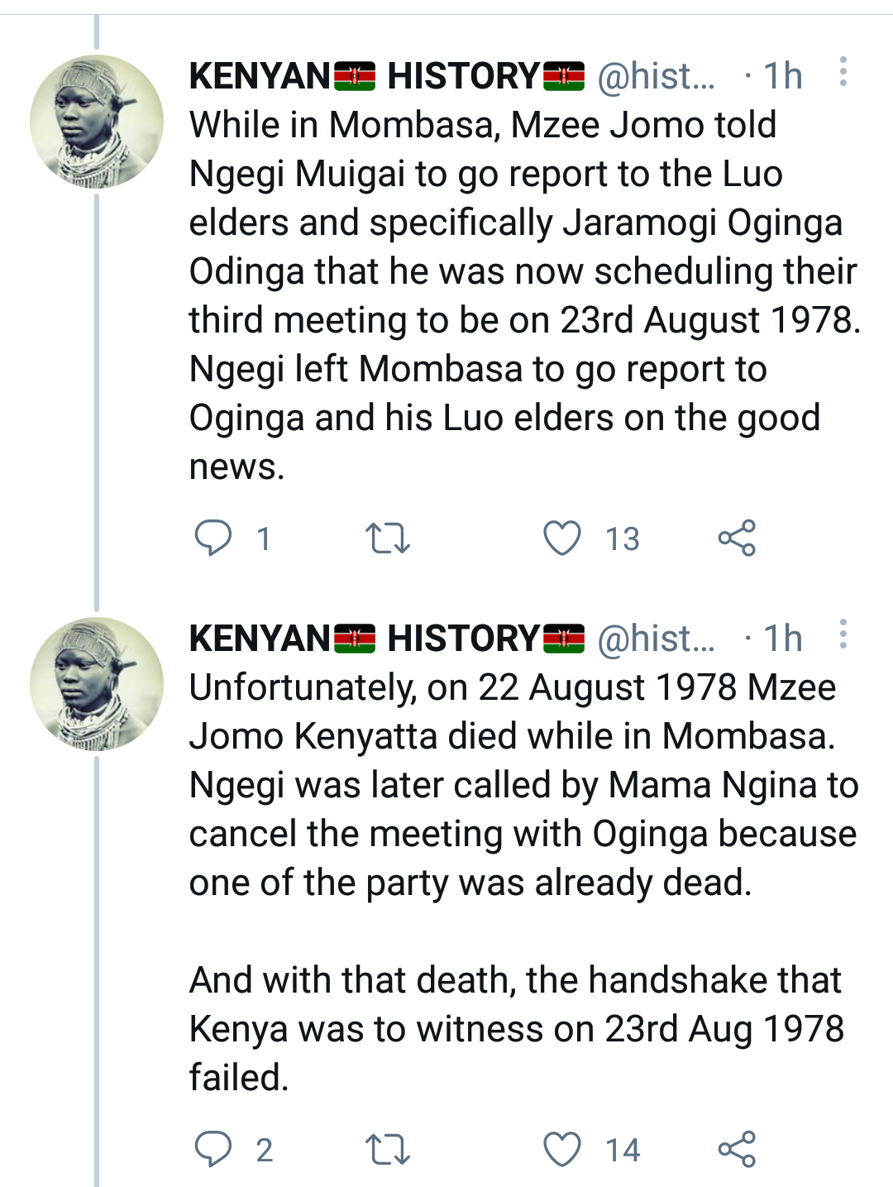The image size is (893, 1187).
Task: Retweet the tweet about Ngegi Muigai's report
Action: pos(387,538)
